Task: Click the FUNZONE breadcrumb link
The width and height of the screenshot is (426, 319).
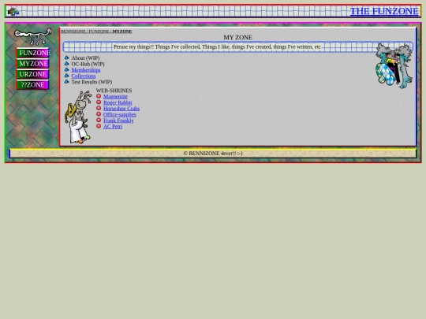Action: [99, 32]
